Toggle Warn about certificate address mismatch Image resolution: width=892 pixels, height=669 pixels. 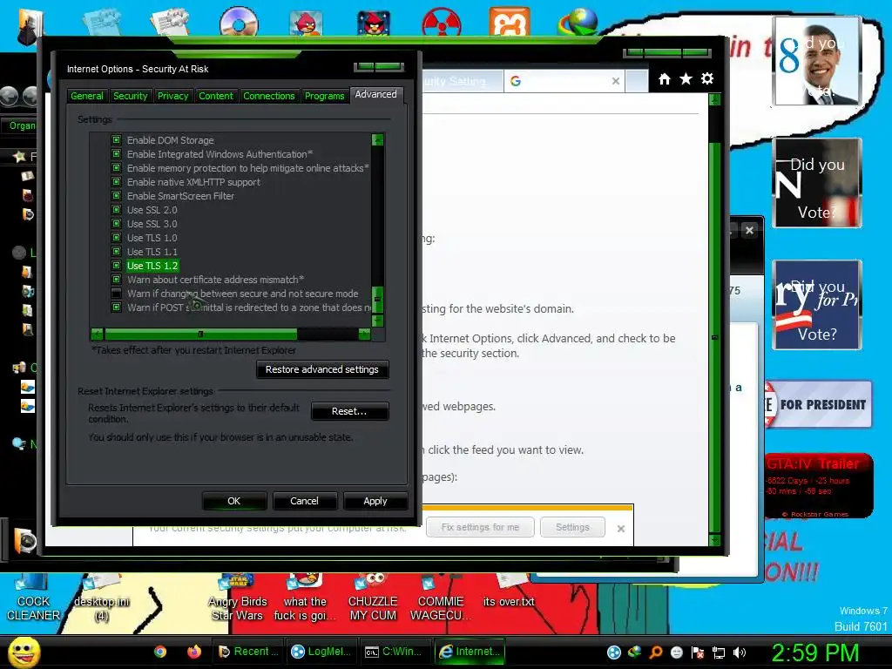[116, 280]
